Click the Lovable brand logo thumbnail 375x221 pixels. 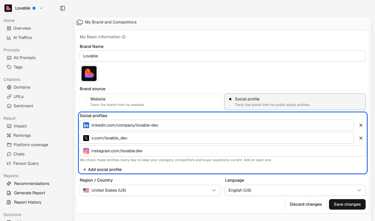tap(89, 74)
